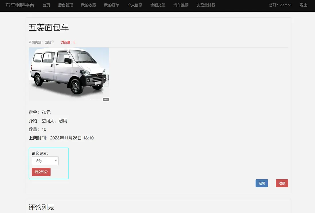
Task: Click 退出 to log out
Action: pos(304,5)
